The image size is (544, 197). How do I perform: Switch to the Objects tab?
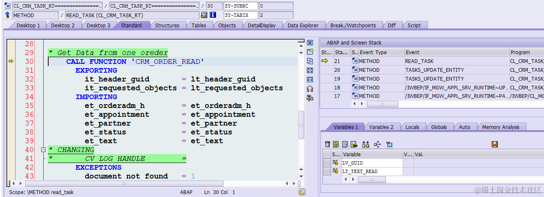coord(227,25)
